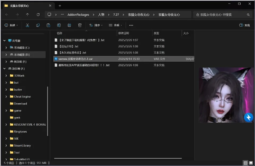Click the Delete trash can icon

[80, 25]
